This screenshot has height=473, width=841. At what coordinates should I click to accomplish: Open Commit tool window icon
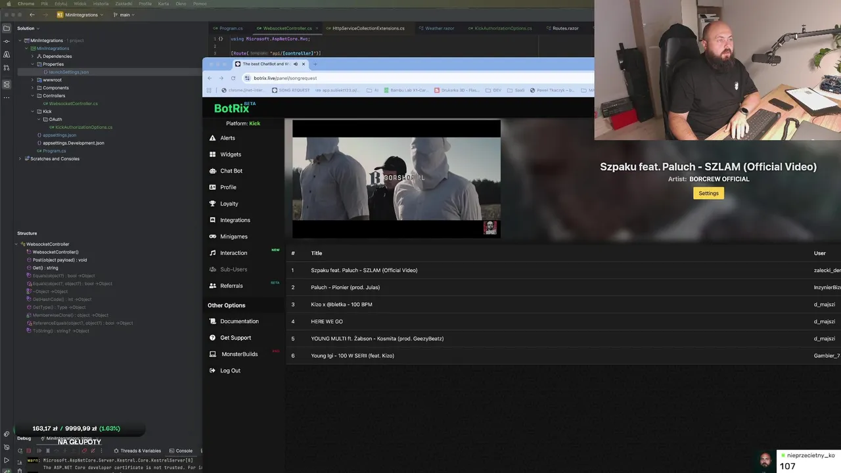7,41
